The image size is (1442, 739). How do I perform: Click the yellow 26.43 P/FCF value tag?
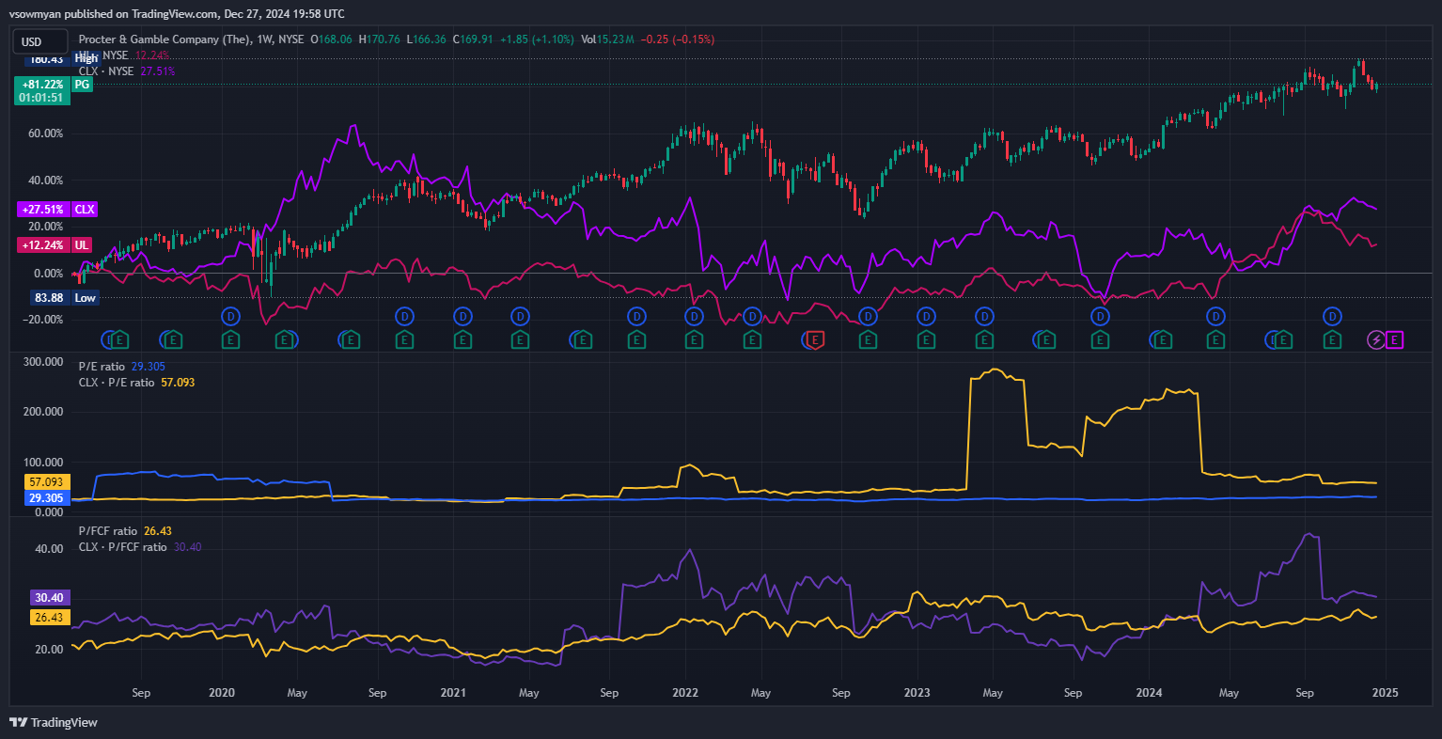pyautogui.click(x=49, y=618)
